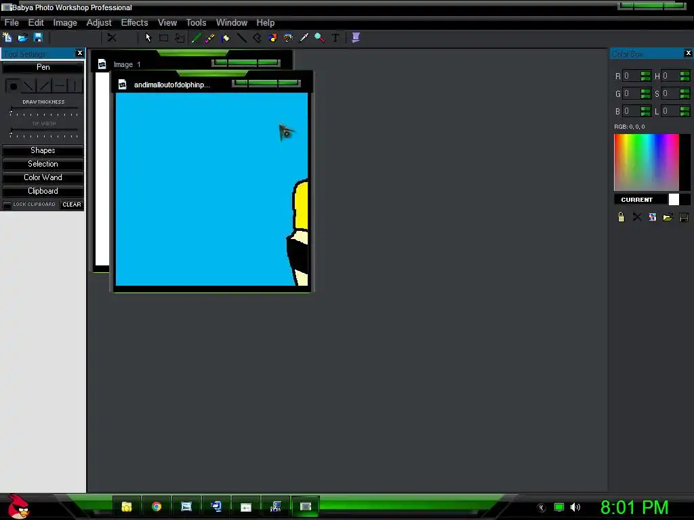Open the Adjust menu
Screen dimensions: 694x520
(99, 22)
